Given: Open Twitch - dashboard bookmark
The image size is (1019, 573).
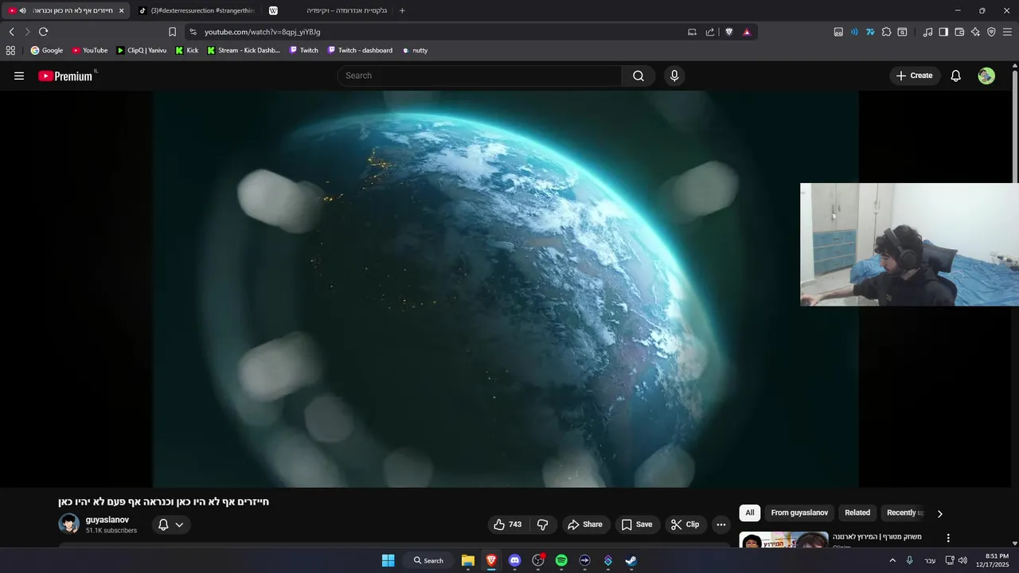Looking at the screenshot, I should [359, 50].
